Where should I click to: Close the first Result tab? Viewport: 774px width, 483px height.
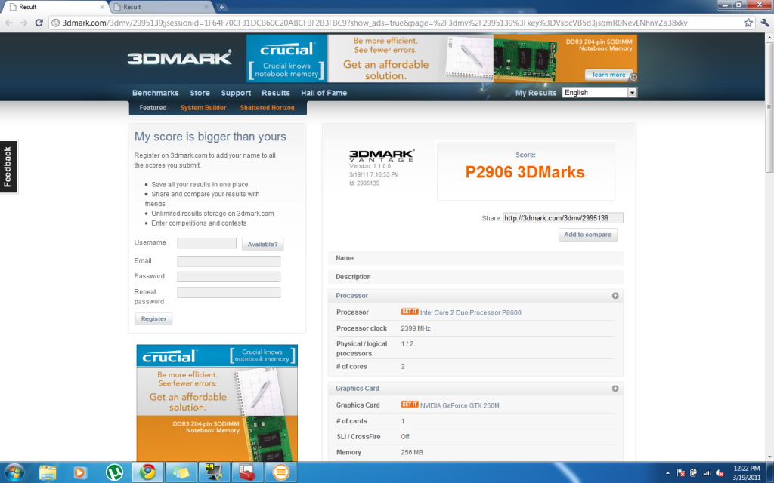pyautogui.click(x=102, y=7)
